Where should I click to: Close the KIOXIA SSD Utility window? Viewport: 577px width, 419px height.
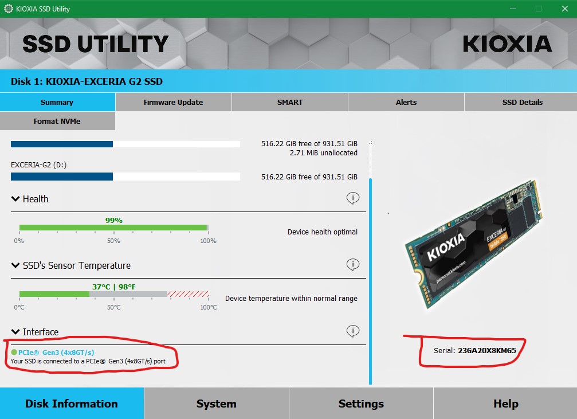point(565,9)
